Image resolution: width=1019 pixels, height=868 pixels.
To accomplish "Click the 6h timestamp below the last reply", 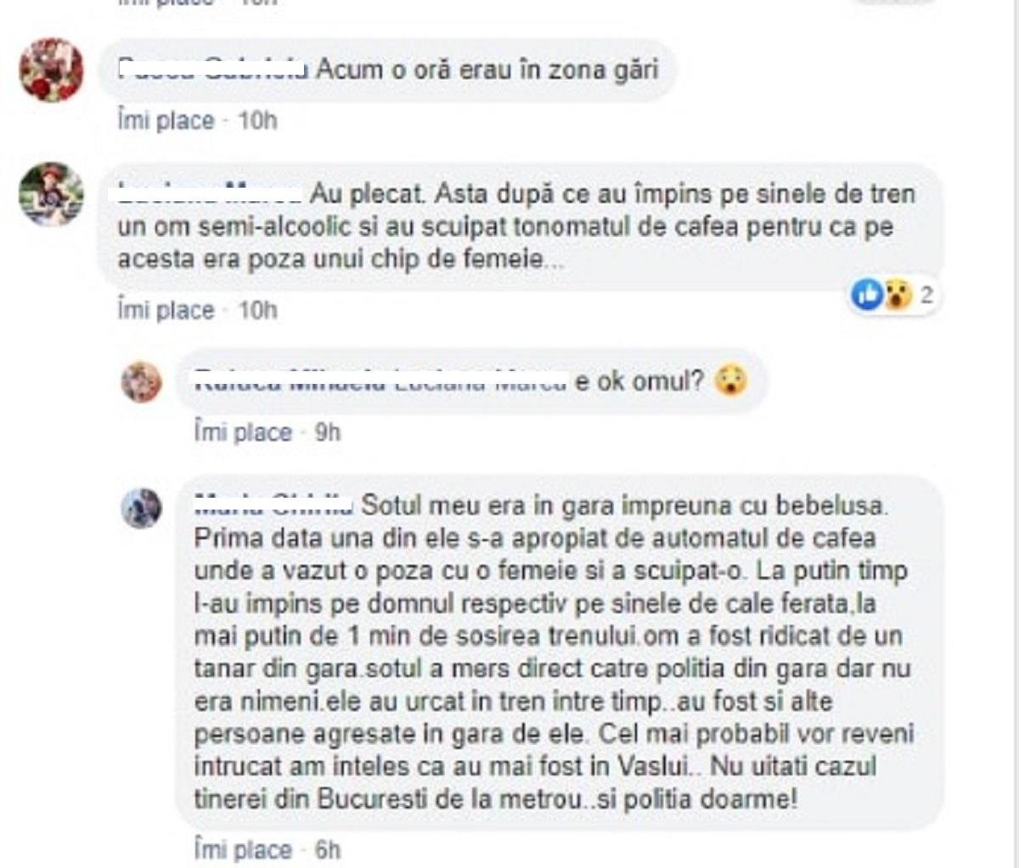I will 327,849.
